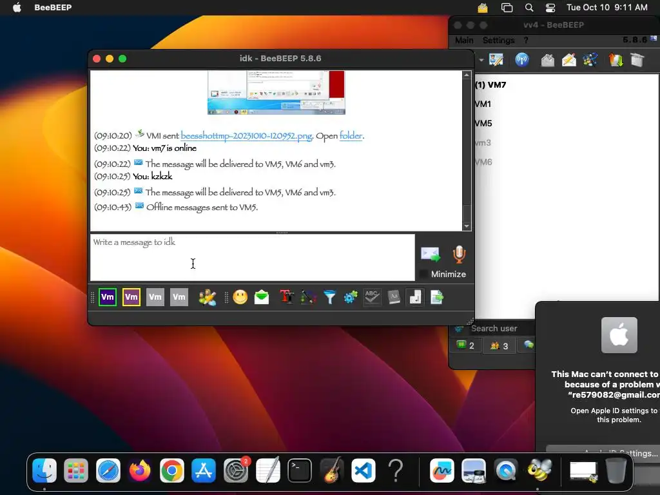
Task: Click the chat scrollbar up arrow
Action: pos(467,75)
